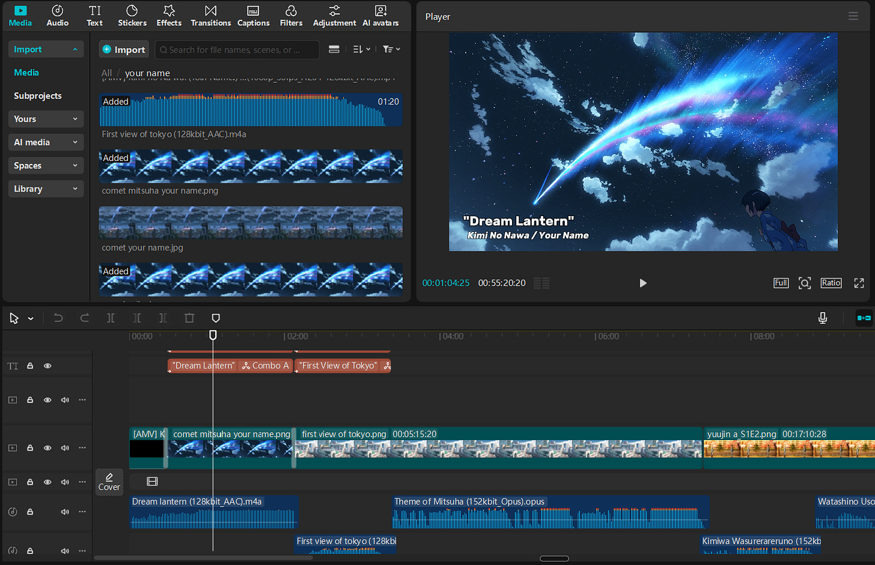Click the microphone record voiceover icon
875x565 pixels.
(823, 318)
